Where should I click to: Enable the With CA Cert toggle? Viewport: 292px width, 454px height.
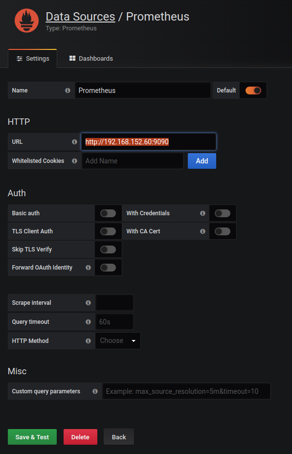pyautogui.click(x=223, y=231)
